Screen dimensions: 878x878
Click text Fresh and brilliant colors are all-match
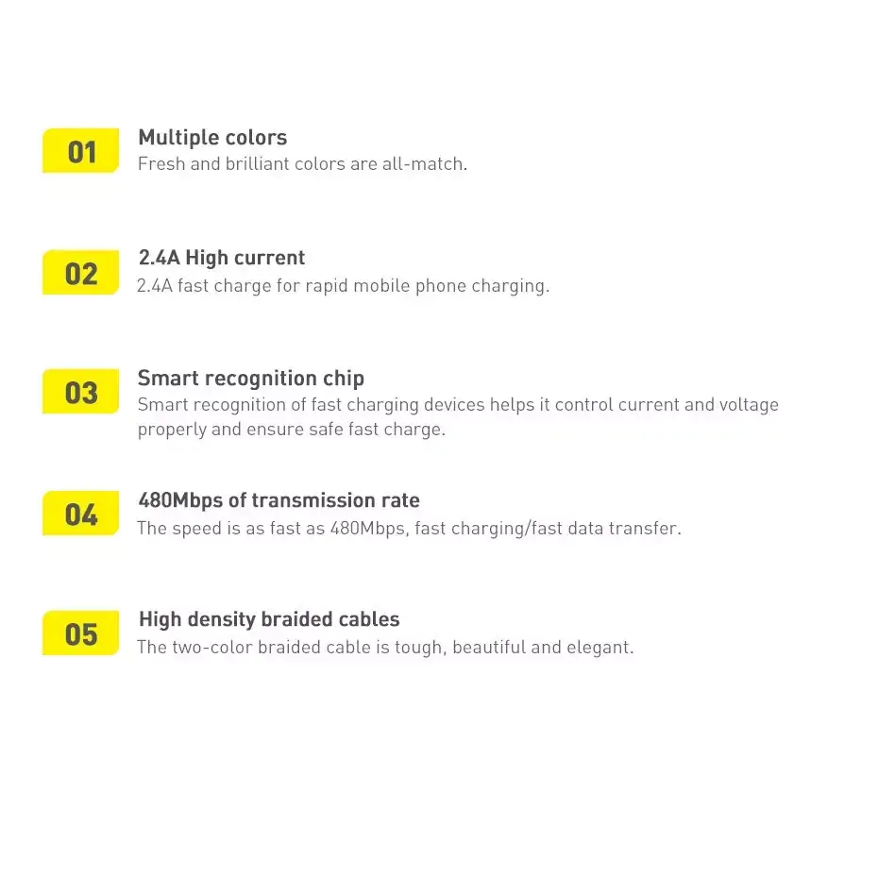tap(302, 164)
